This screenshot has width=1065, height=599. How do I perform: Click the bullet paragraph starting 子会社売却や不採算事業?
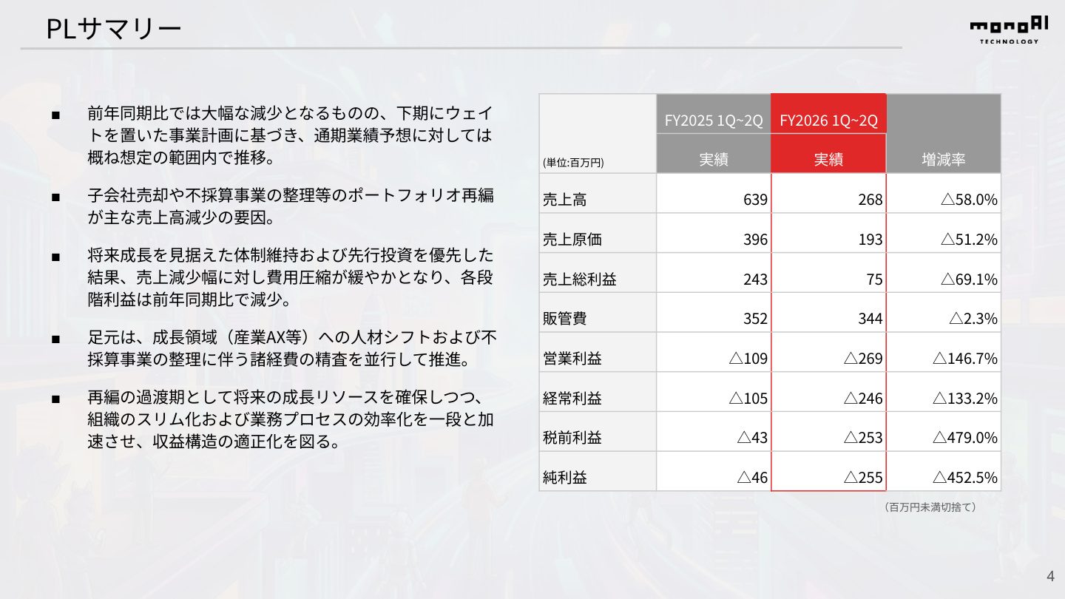289,207
